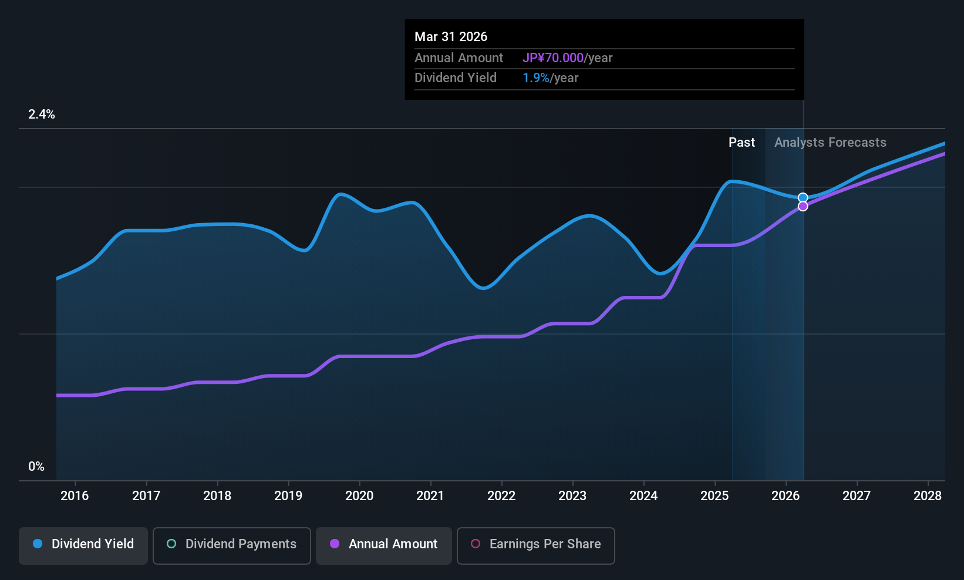Select the purple annual amount data point
This screenshot has width=964, height=580.
(803, 206)
